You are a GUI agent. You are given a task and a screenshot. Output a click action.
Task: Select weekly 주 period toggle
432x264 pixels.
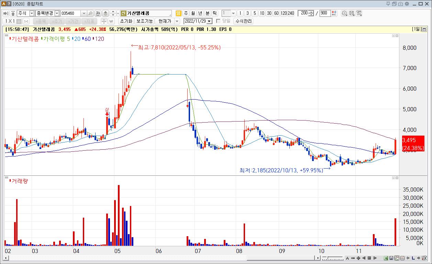pos(186,13)
